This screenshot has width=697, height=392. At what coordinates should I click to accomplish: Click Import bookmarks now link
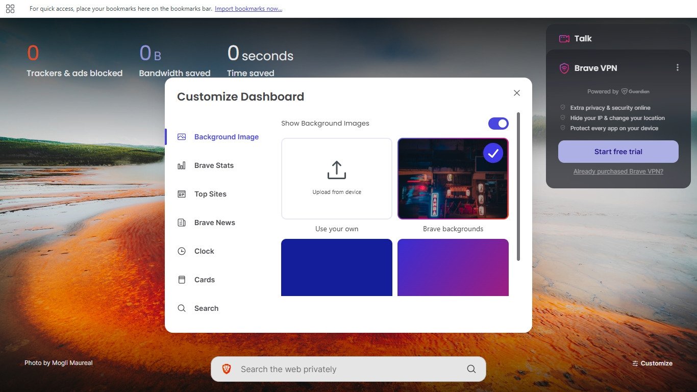click(248, 9)
